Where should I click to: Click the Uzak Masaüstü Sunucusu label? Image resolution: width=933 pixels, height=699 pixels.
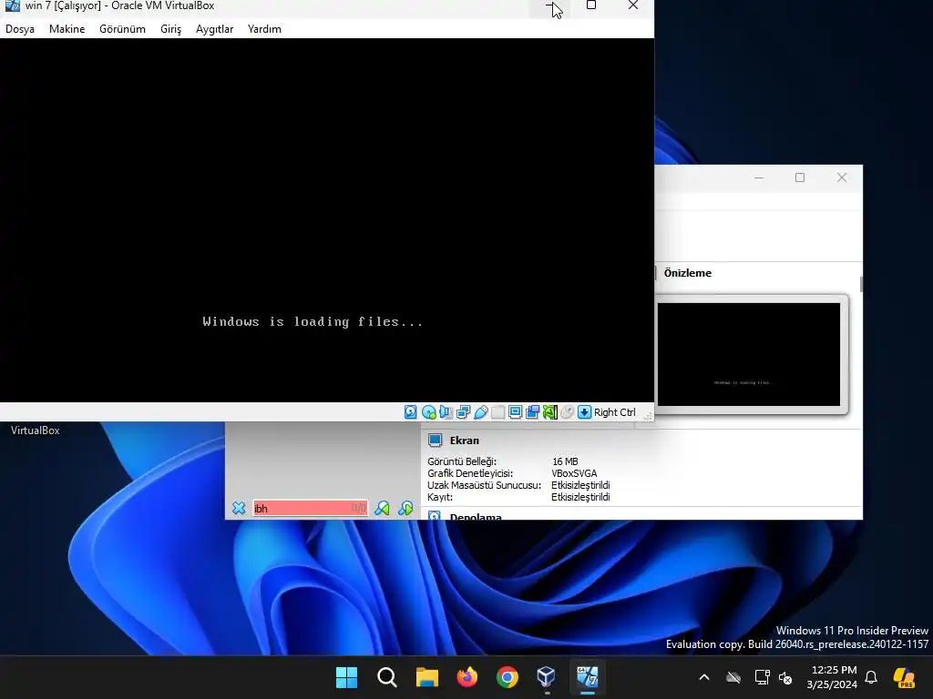click(x=485, y=485)
